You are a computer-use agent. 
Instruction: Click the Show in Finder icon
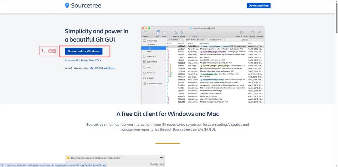[242, 33]
